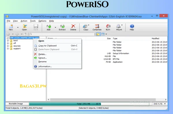Viewport: 173px width, 114px height.
Task: Click the Setup Information type cell
Action: click(121, 53)
